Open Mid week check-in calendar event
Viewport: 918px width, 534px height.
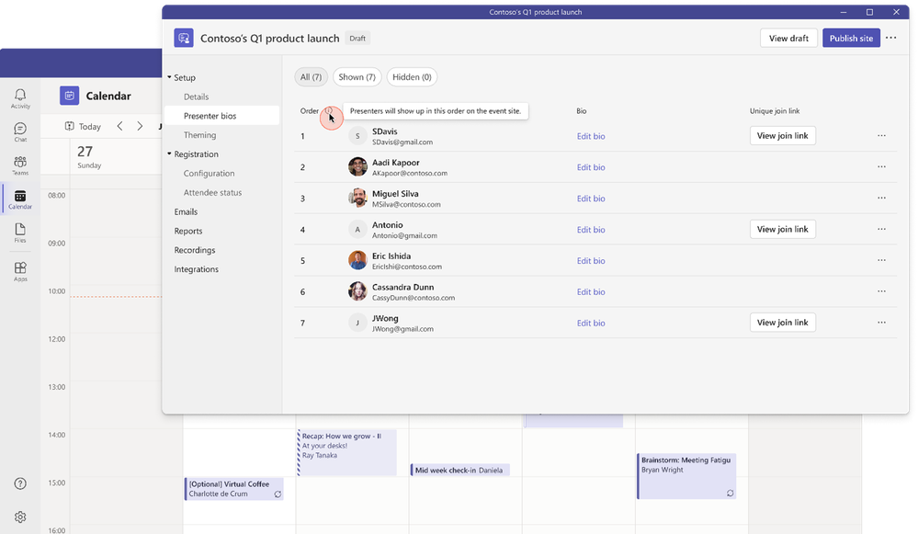point(460,470)
